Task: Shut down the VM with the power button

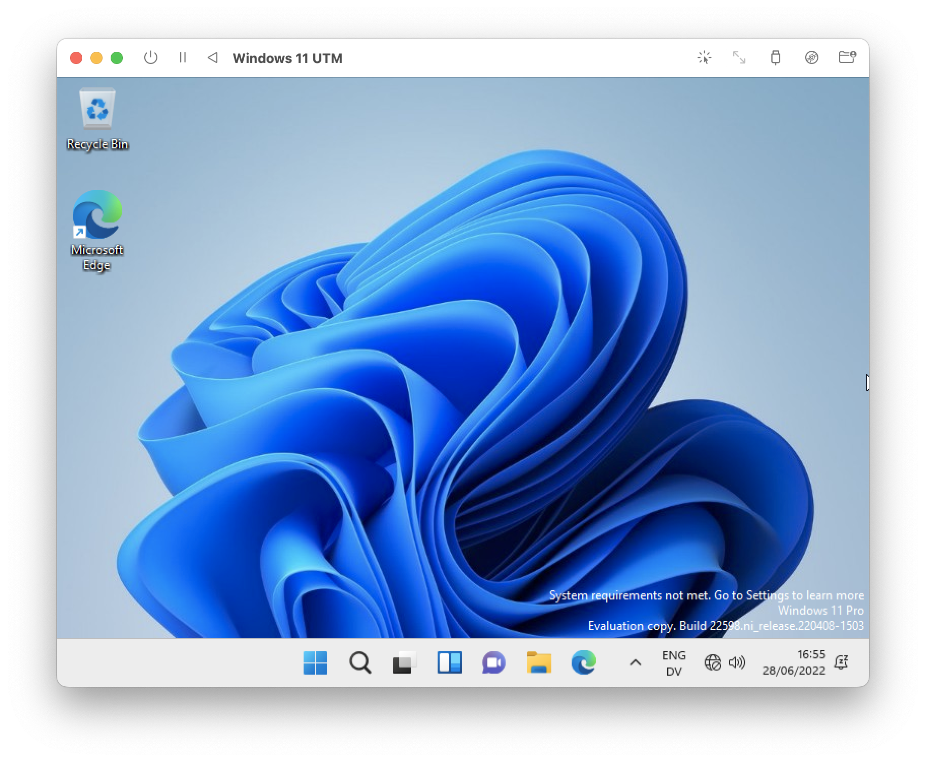Action: pyautogui.click(x=150, y=57)
